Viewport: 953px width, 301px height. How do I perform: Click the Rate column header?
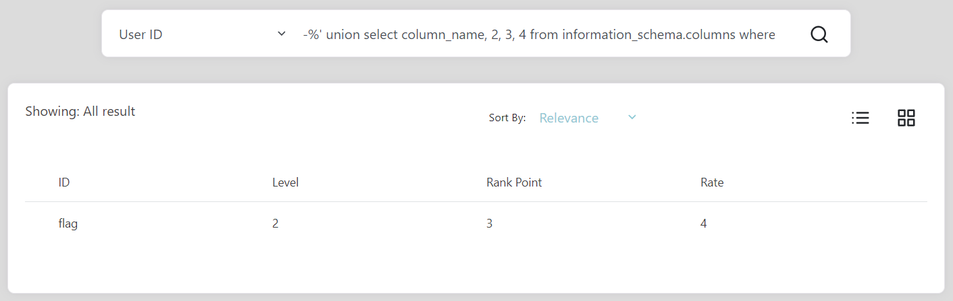(x=712, y=182)
